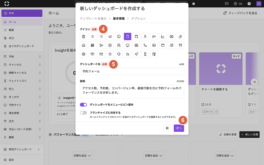Click the 目標を管理 button

[x=228, y=135]
